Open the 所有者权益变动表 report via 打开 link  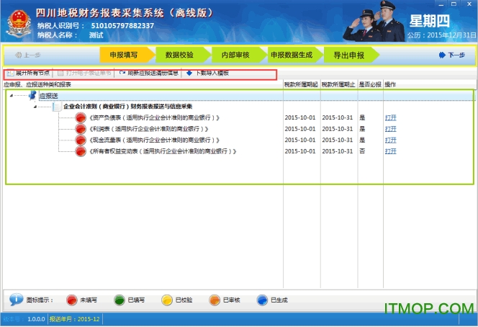point(390,152)
